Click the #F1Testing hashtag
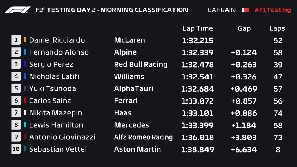Image resolution: width=297 pixels, height=167 pixels. (x=272, y=10)
